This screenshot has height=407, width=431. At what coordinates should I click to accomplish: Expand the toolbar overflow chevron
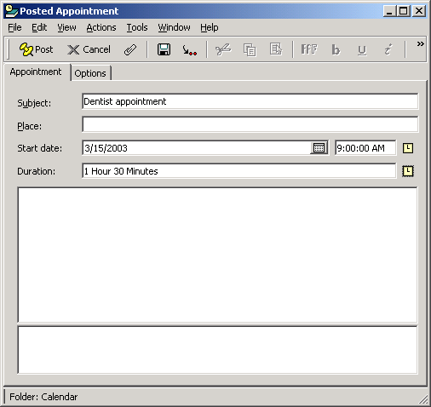tap(420, 43)
